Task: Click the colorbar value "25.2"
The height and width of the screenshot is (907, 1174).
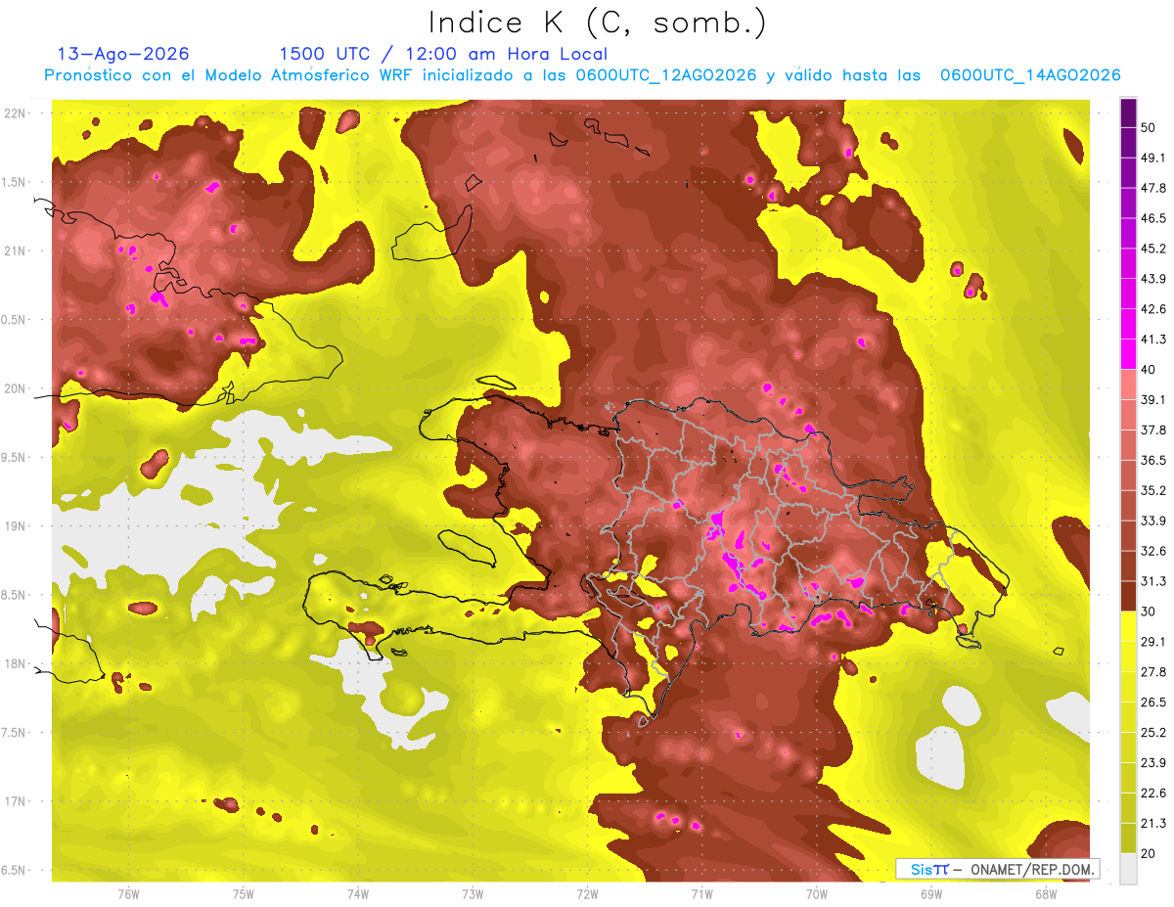Action: (1153, 732)
